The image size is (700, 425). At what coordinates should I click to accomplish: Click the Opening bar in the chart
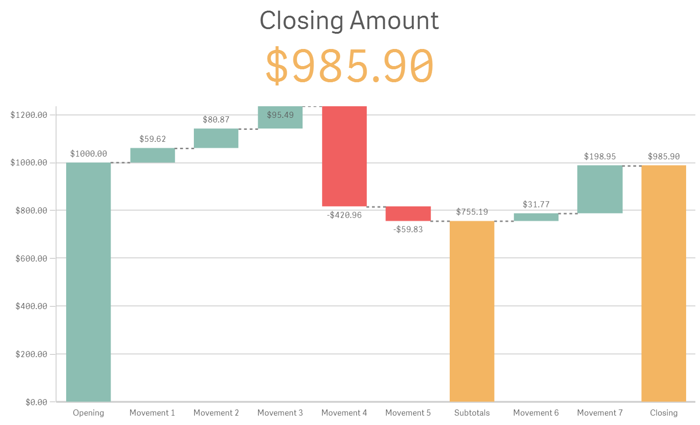(88, 282)
